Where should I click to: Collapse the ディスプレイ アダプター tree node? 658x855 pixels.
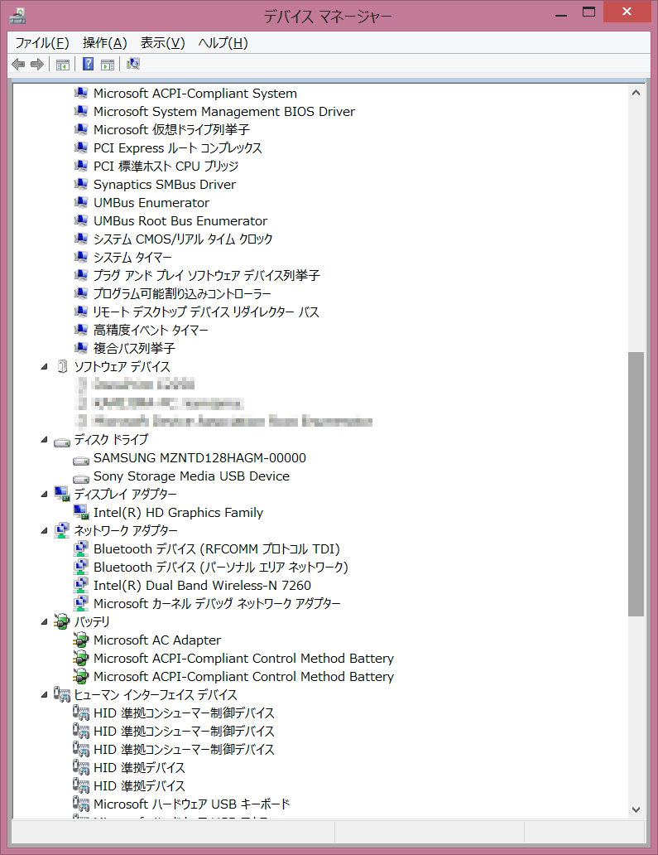(45, 494)
